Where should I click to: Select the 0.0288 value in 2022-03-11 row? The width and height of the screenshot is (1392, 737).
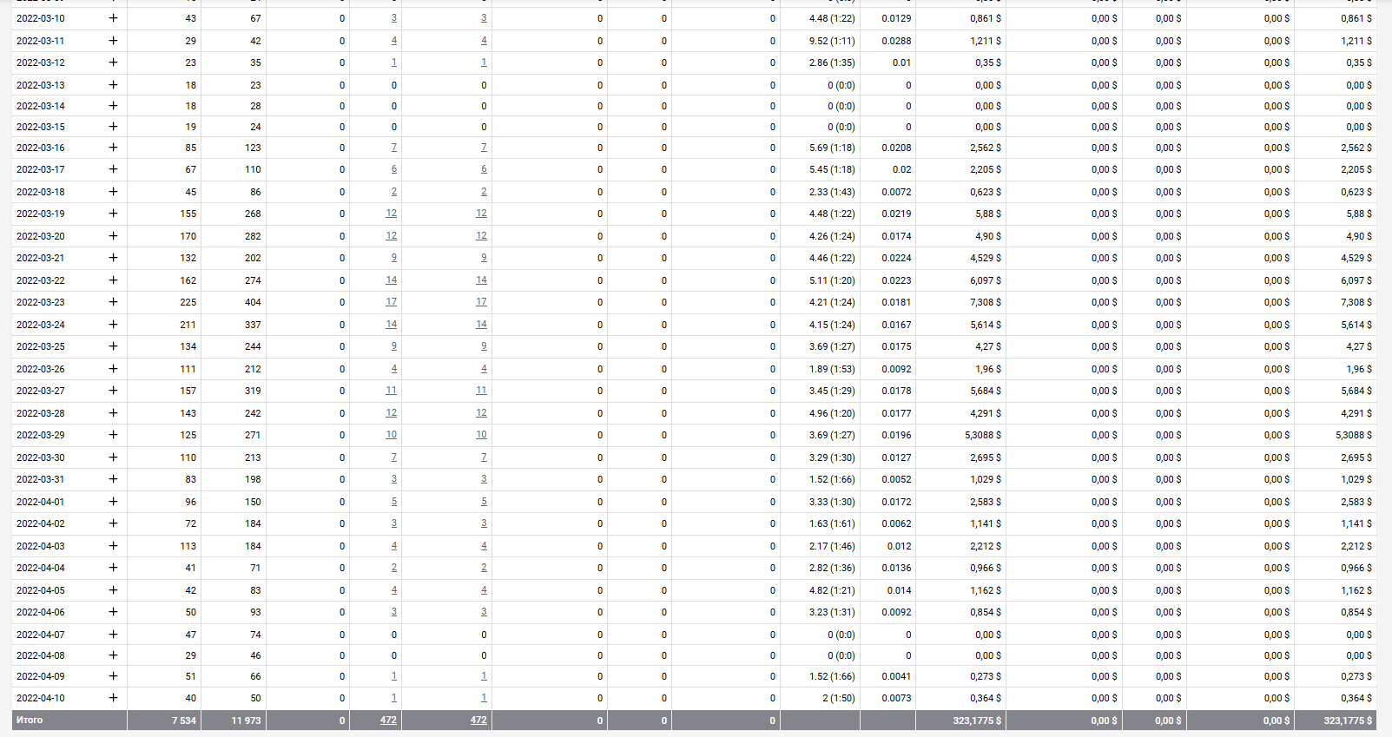(897, 41)
